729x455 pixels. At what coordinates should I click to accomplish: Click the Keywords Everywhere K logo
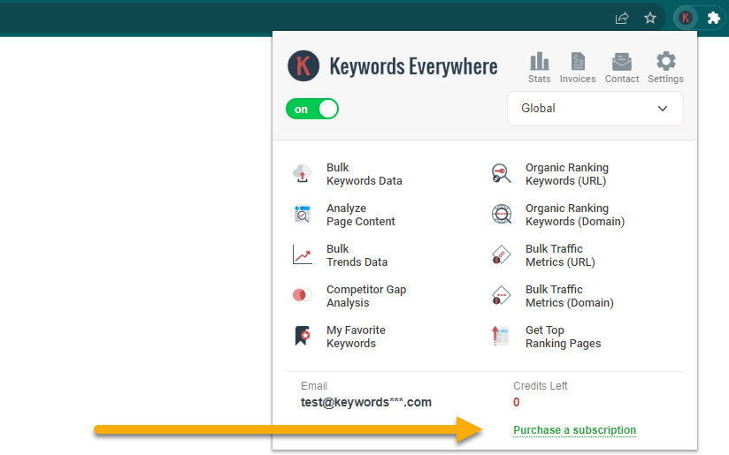click(303, 66)
